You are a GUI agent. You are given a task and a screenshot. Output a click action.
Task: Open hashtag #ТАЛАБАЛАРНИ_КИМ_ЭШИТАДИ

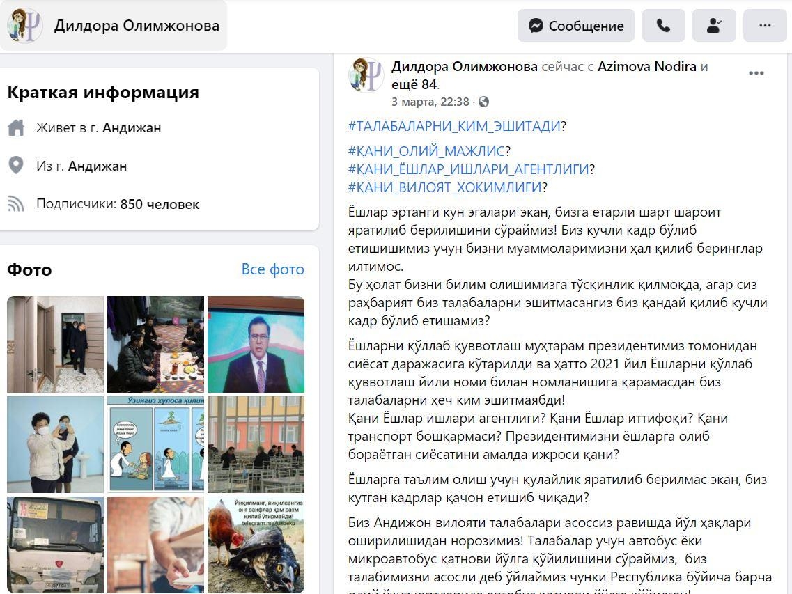point(455,126)
